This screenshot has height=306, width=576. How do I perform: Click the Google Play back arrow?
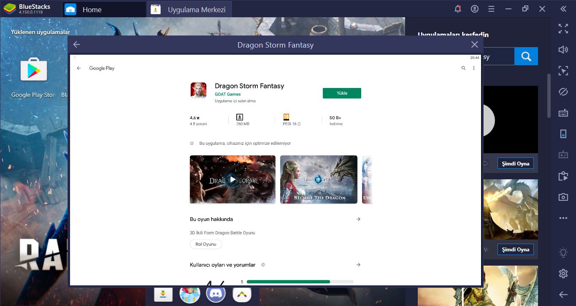[79, 68]
